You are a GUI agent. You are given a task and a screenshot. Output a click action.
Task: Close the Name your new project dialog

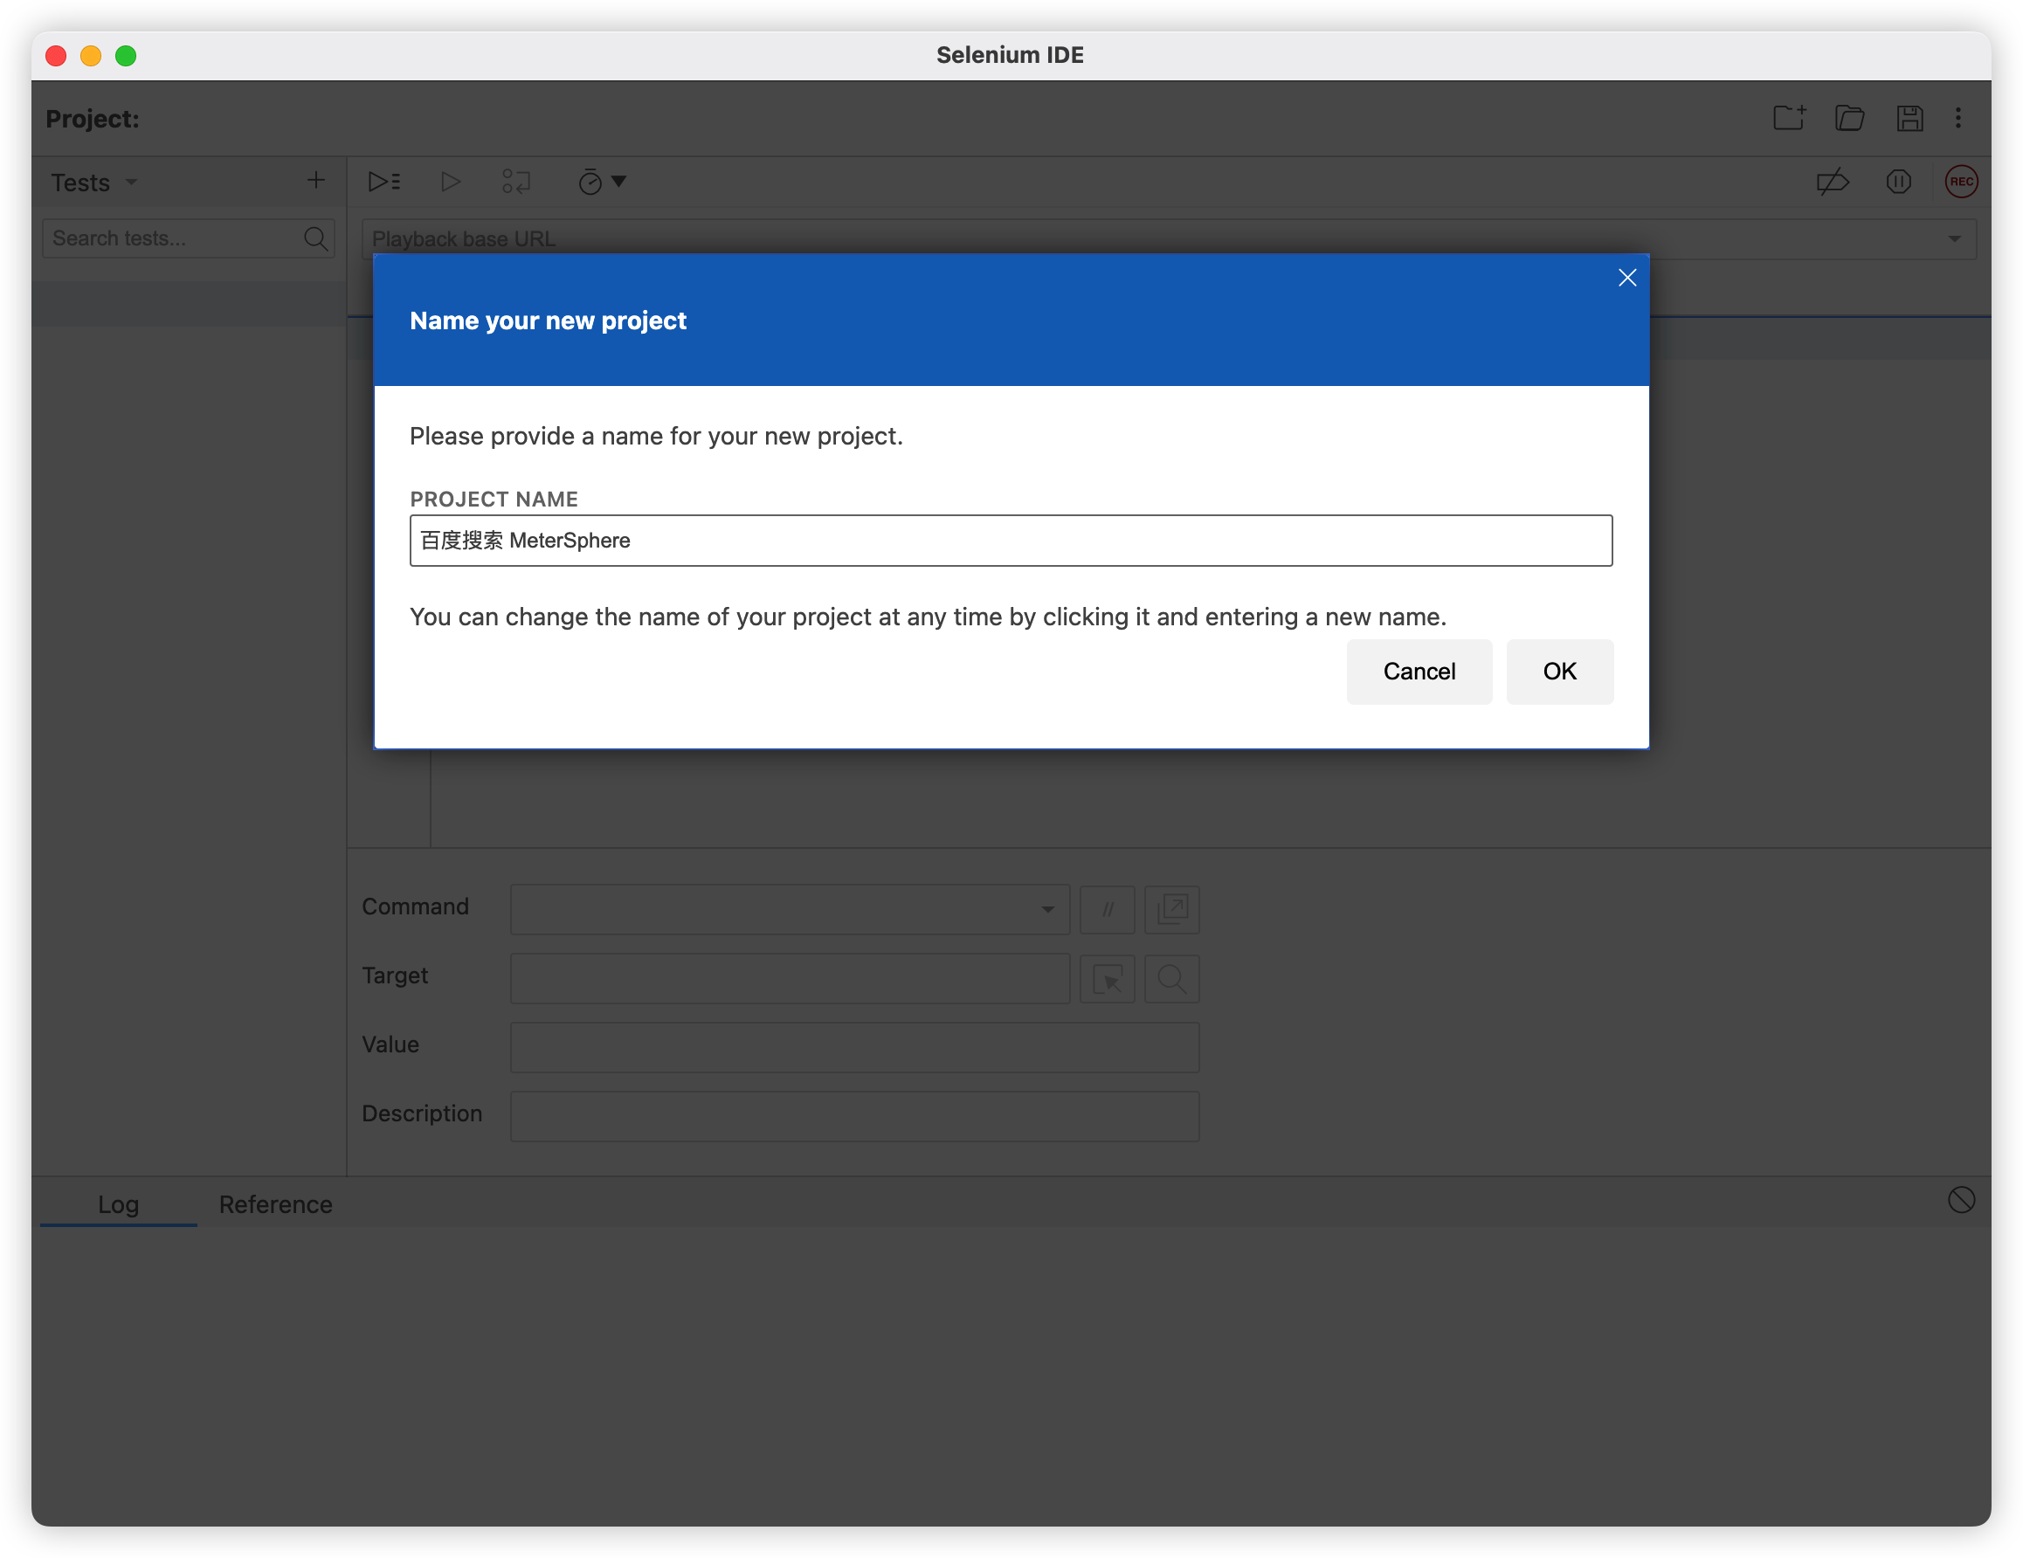(x=1626, y=278)
